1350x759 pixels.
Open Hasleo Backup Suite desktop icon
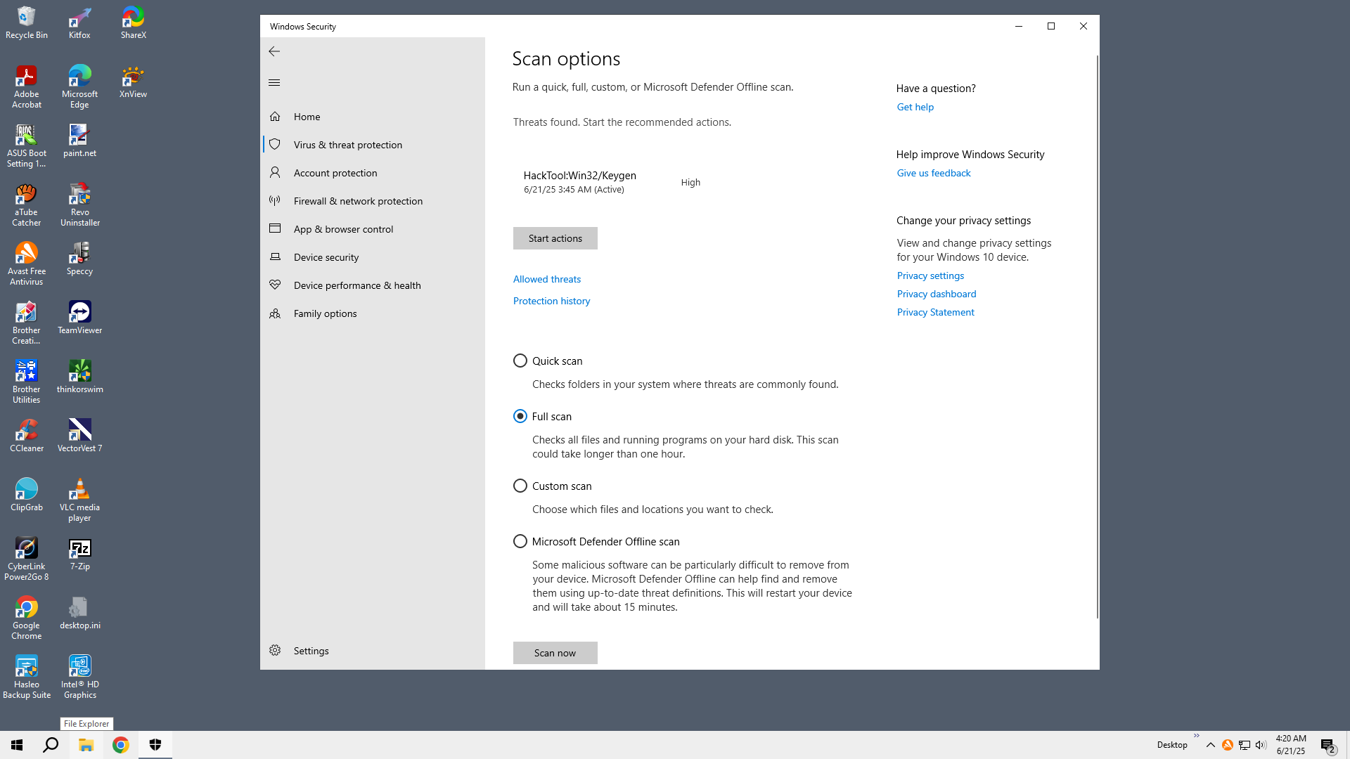tap(27, 677)
